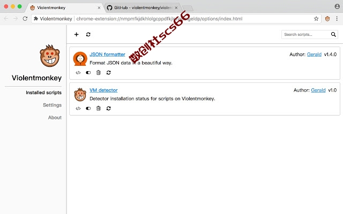
Task: Click 'Detector installation status' description text
Action: tap(152, 98)
